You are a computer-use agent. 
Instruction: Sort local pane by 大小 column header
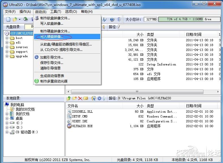pyautogui.click(x=134, y=106)
